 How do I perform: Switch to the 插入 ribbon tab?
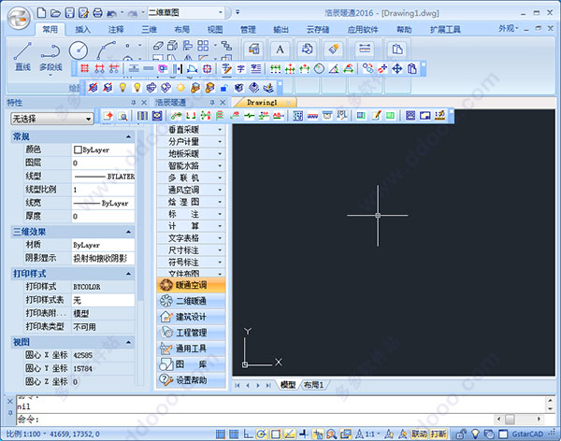(82, 29)
